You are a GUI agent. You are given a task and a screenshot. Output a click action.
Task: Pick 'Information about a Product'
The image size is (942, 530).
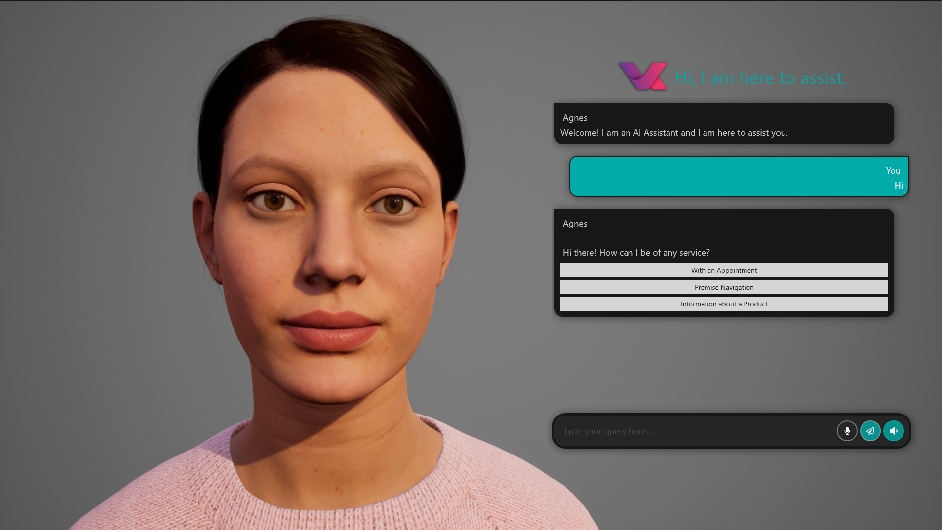[724, 303]
